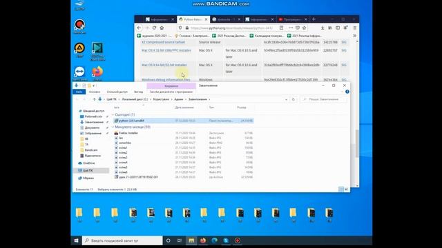This screenshot has height=248, width=442.
Task: Select the zip archive file row
Action: (x=184, y=177)
